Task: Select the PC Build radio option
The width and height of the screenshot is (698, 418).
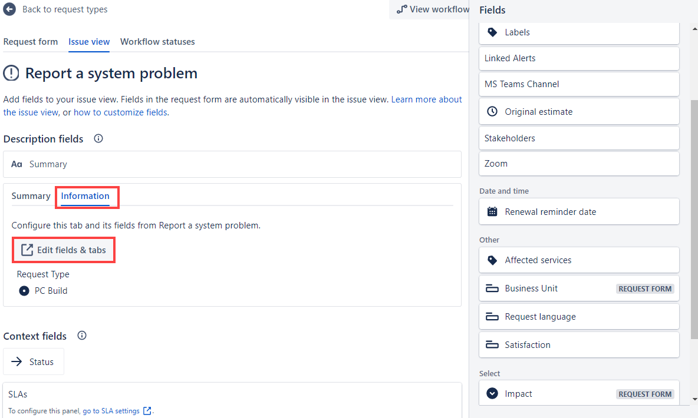Action: (24, 291)
